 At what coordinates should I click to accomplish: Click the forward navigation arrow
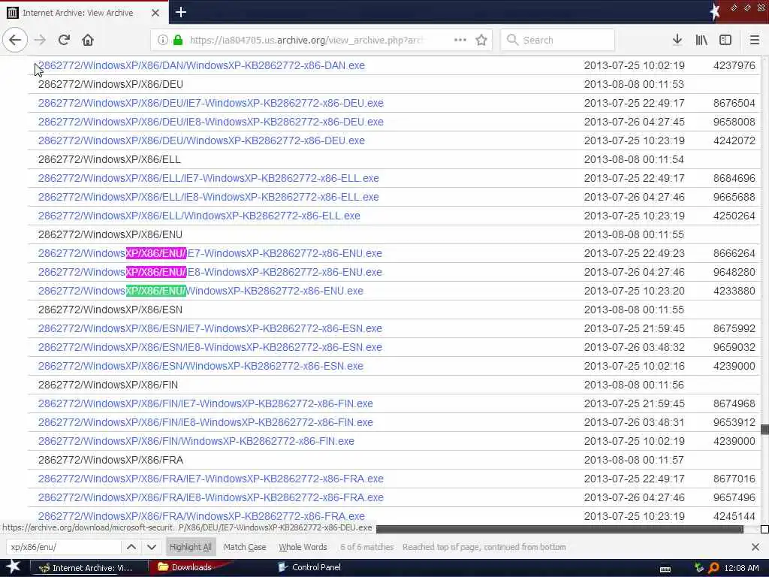pos(41,41)
